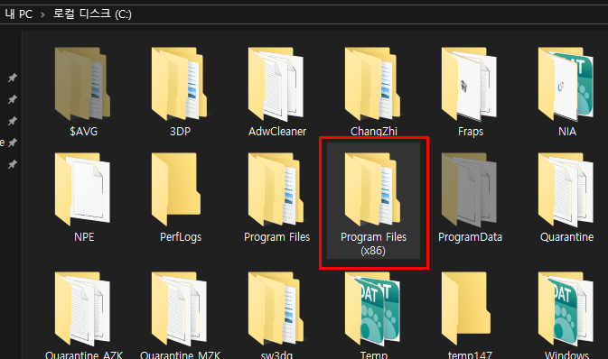Select the NPE folder icon
Screen dimensions: 608x359
coord(82,189)
